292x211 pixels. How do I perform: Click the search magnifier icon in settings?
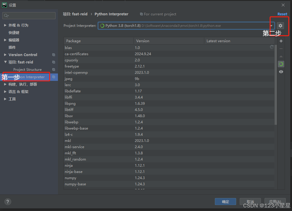[6, 16]
